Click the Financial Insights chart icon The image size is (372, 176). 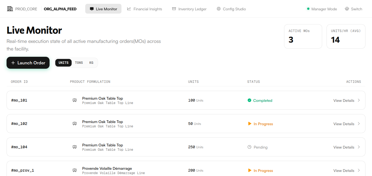[129, 9]
